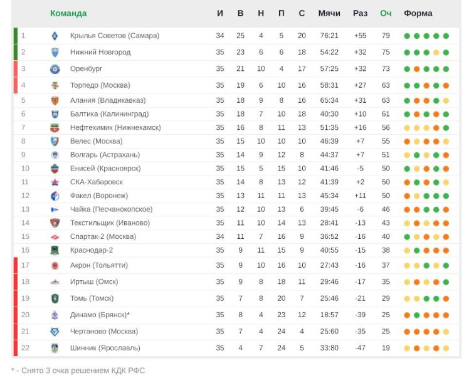This screenshot has width=464, height=378.
Task: Click the Раз goal difference header
Action: (360, 13)
